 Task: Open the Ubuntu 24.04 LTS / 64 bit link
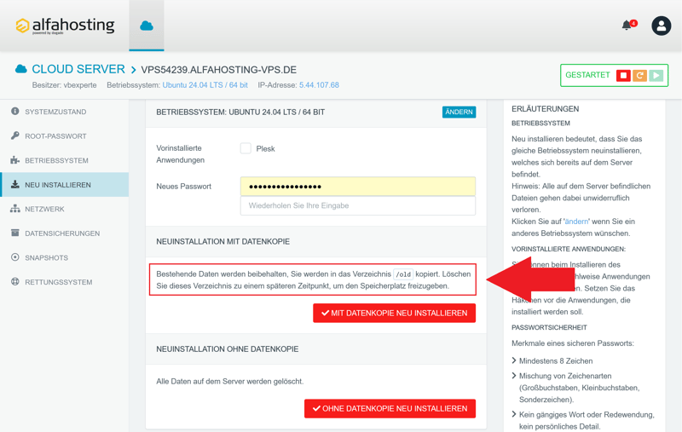coord(205,85)
